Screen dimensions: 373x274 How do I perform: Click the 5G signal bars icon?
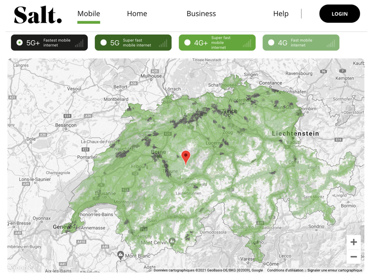click(x=163, y=43)
